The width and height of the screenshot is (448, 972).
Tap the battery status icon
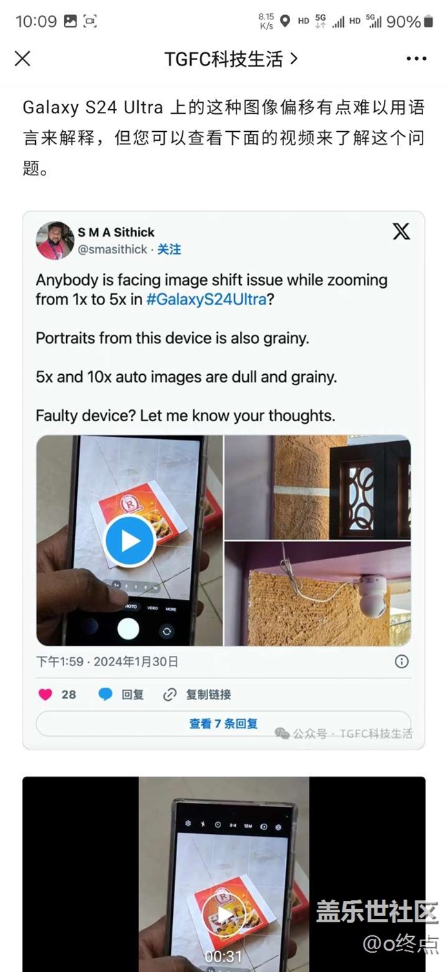pos(429,21)
